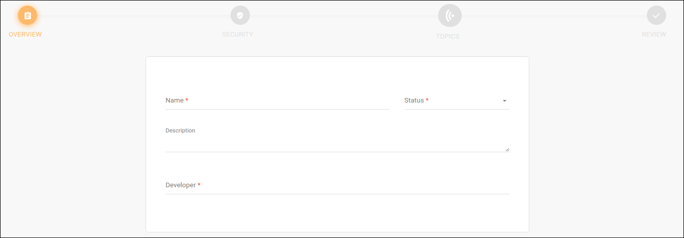Click the Review checkmark step icon
Viewport: 684px width, 238px height.
point(656,16)
